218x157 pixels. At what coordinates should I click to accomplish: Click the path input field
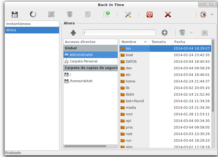[119, 33]
